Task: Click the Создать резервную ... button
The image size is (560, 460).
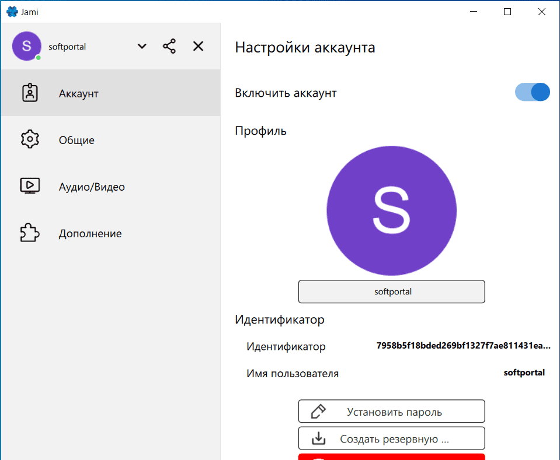Action: coord(391,438)
